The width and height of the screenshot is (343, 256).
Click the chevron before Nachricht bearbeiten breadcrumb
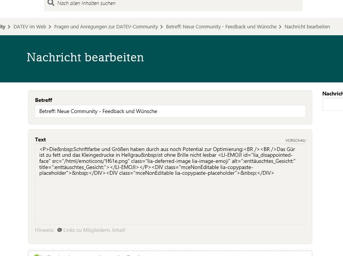tap(281, 27)
